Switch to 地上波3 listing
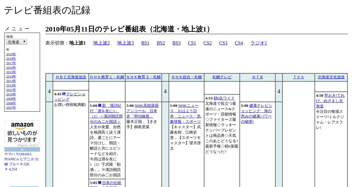 click(125, 43)
